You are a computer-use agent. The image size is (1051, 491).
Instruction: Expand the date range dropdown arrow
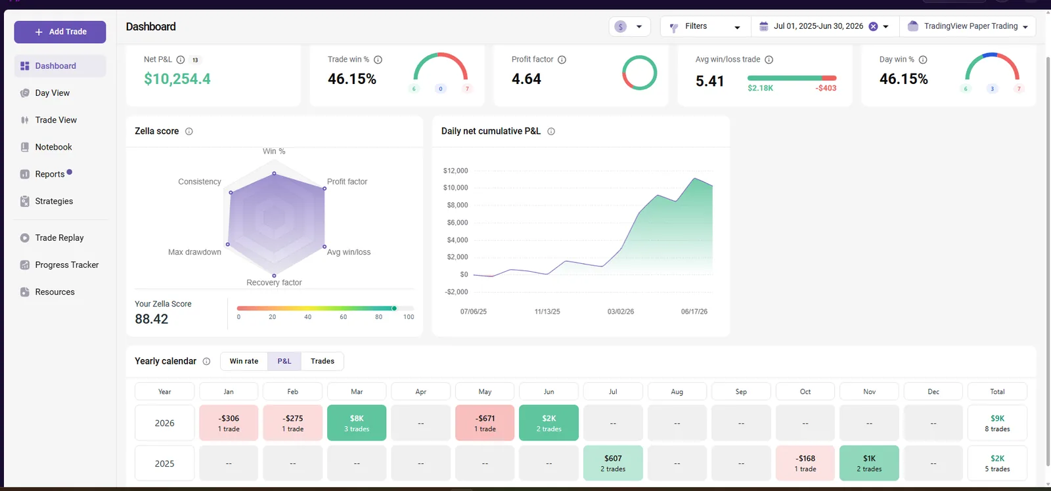tap(886, 27)
